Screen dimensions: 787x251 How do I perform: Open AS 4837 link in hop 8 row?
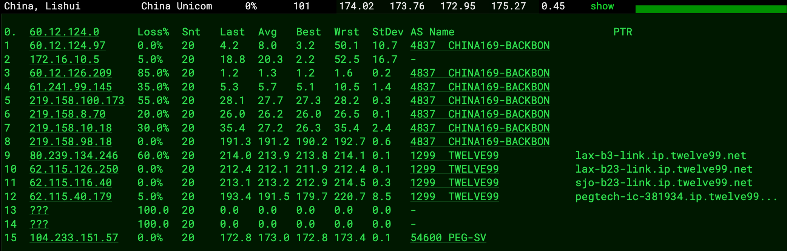480,142
